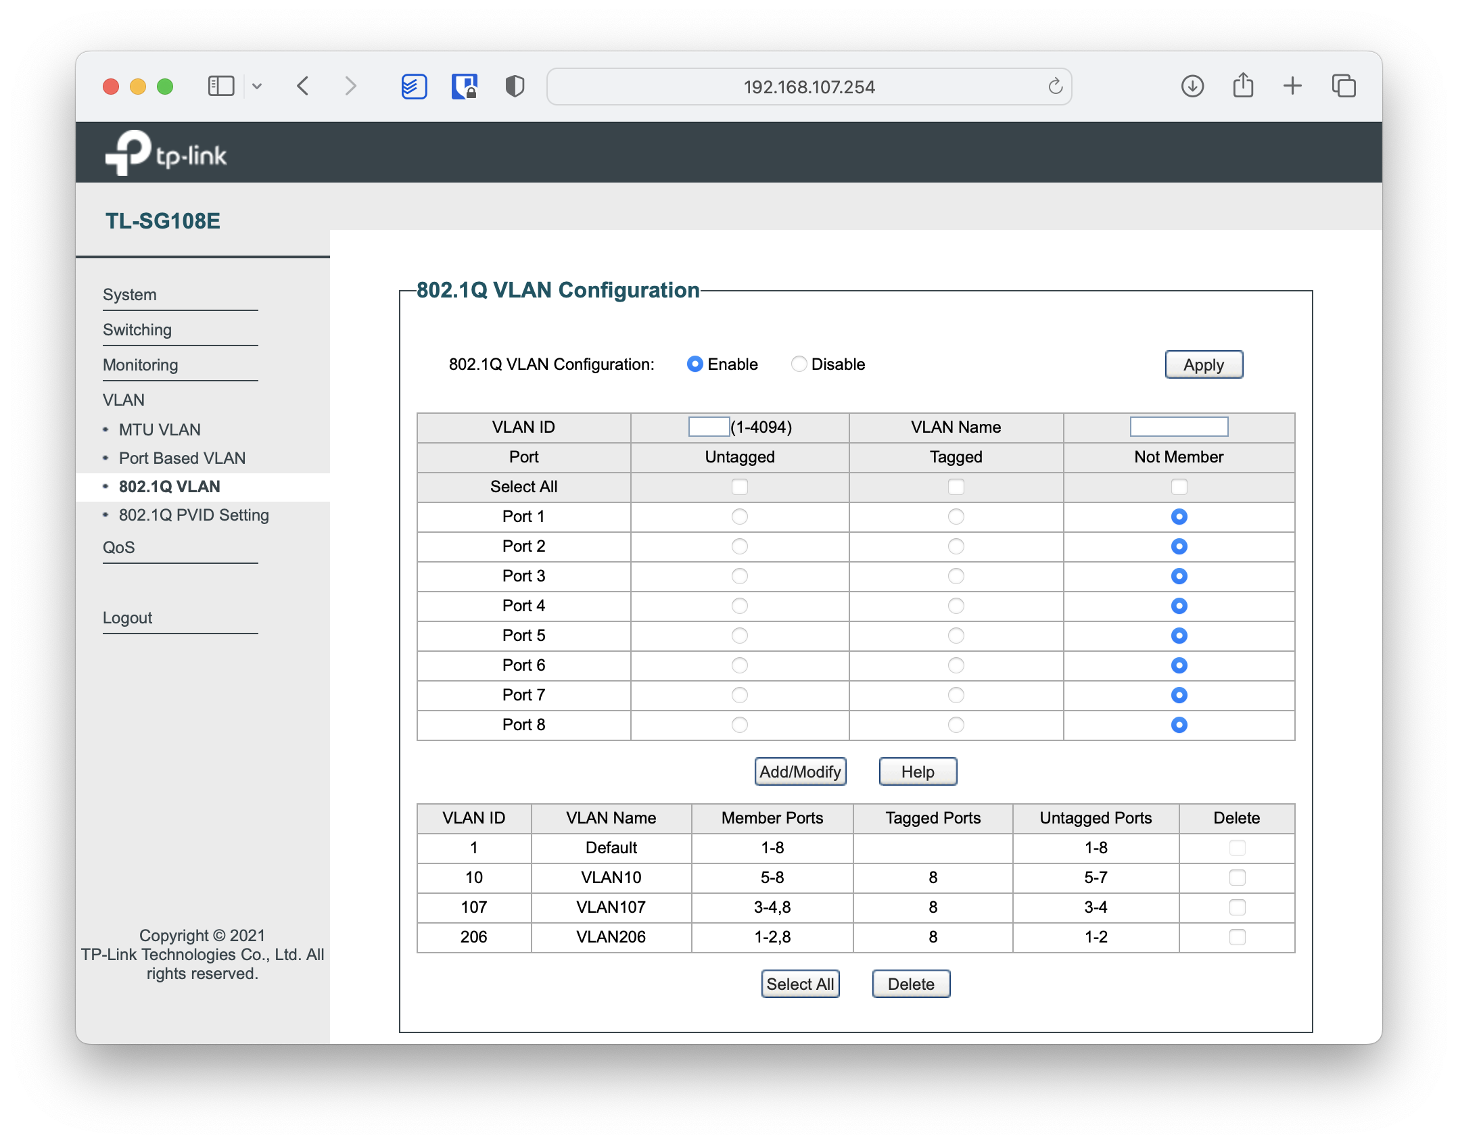
Task: Open the 802.1Q VLAN page
Action: (x=170, y=487)
